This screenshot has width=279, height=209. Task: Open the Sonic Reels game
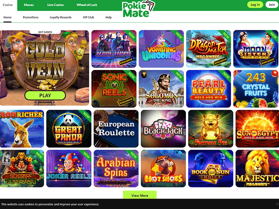click(114, 89)
